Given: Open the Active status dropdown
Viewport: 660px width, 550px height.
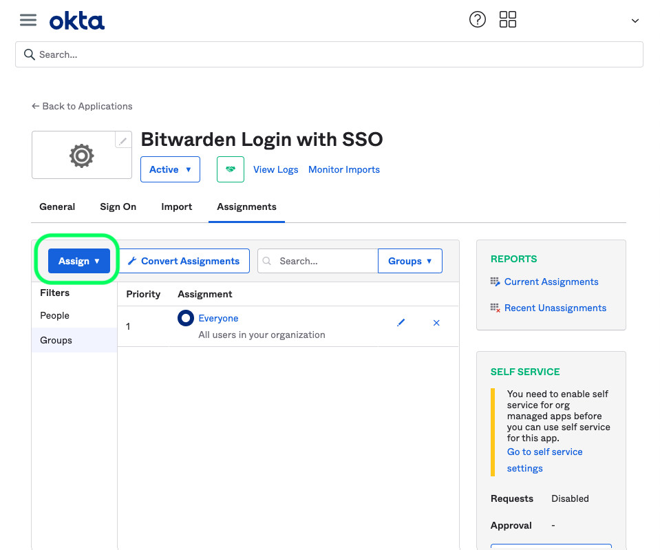Looking at the screenshot, I should coord(170,169).
